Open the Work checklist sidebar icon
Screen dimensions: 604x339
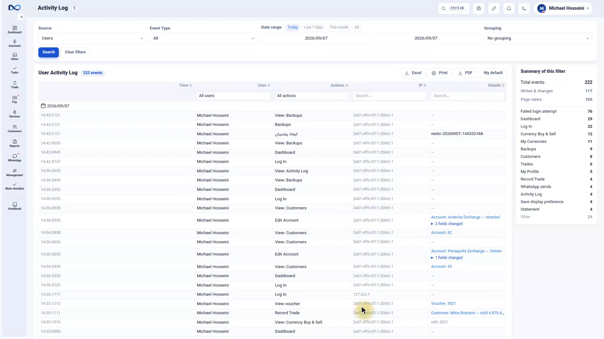pyautogui.click(x=14, y=186)
